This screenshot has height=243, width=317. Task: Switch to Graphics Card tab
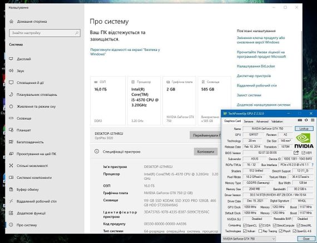pyautogui.click(x=232, y=121)
